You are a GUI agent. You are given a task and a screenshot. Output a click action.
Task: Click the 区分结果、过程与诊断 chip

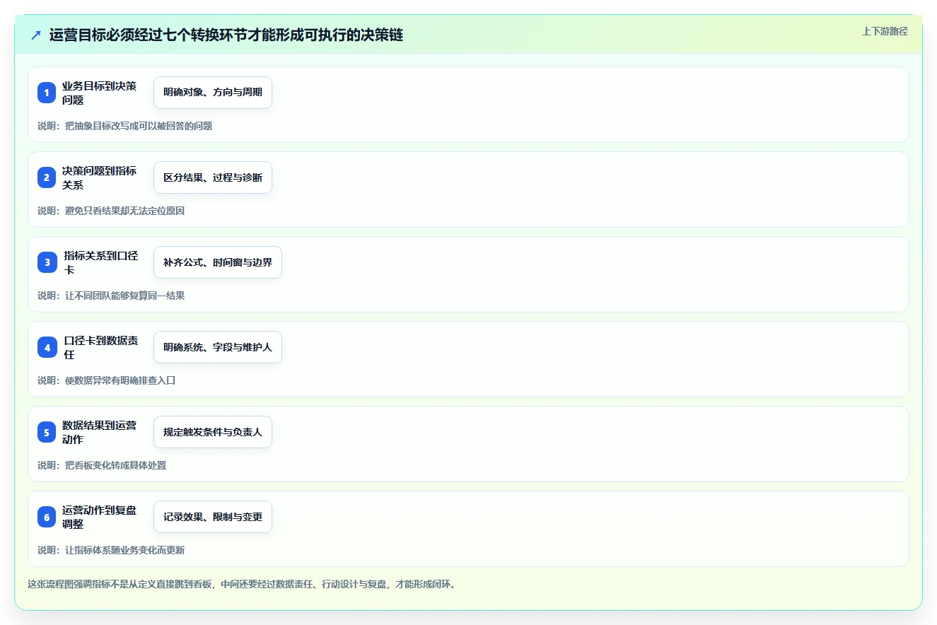click(213, 177)
